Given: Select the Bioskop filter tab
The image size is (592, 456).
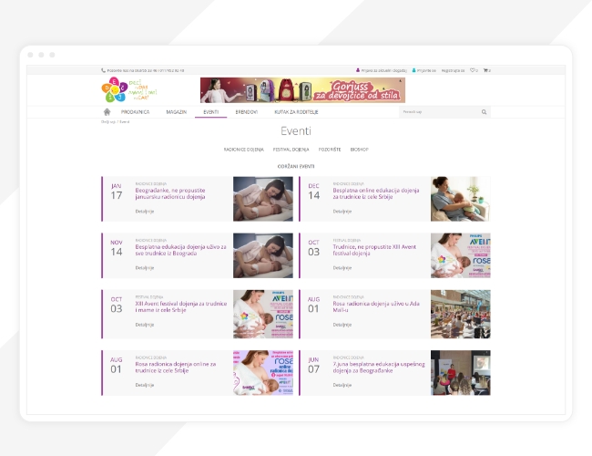Looking at the screenshot, I should point(359,149).
